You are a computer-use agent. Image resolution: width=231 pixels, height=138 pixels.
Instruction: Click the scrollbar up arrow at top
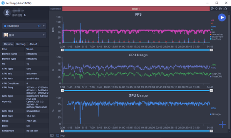pyautogui.click(x=229, y=13)
